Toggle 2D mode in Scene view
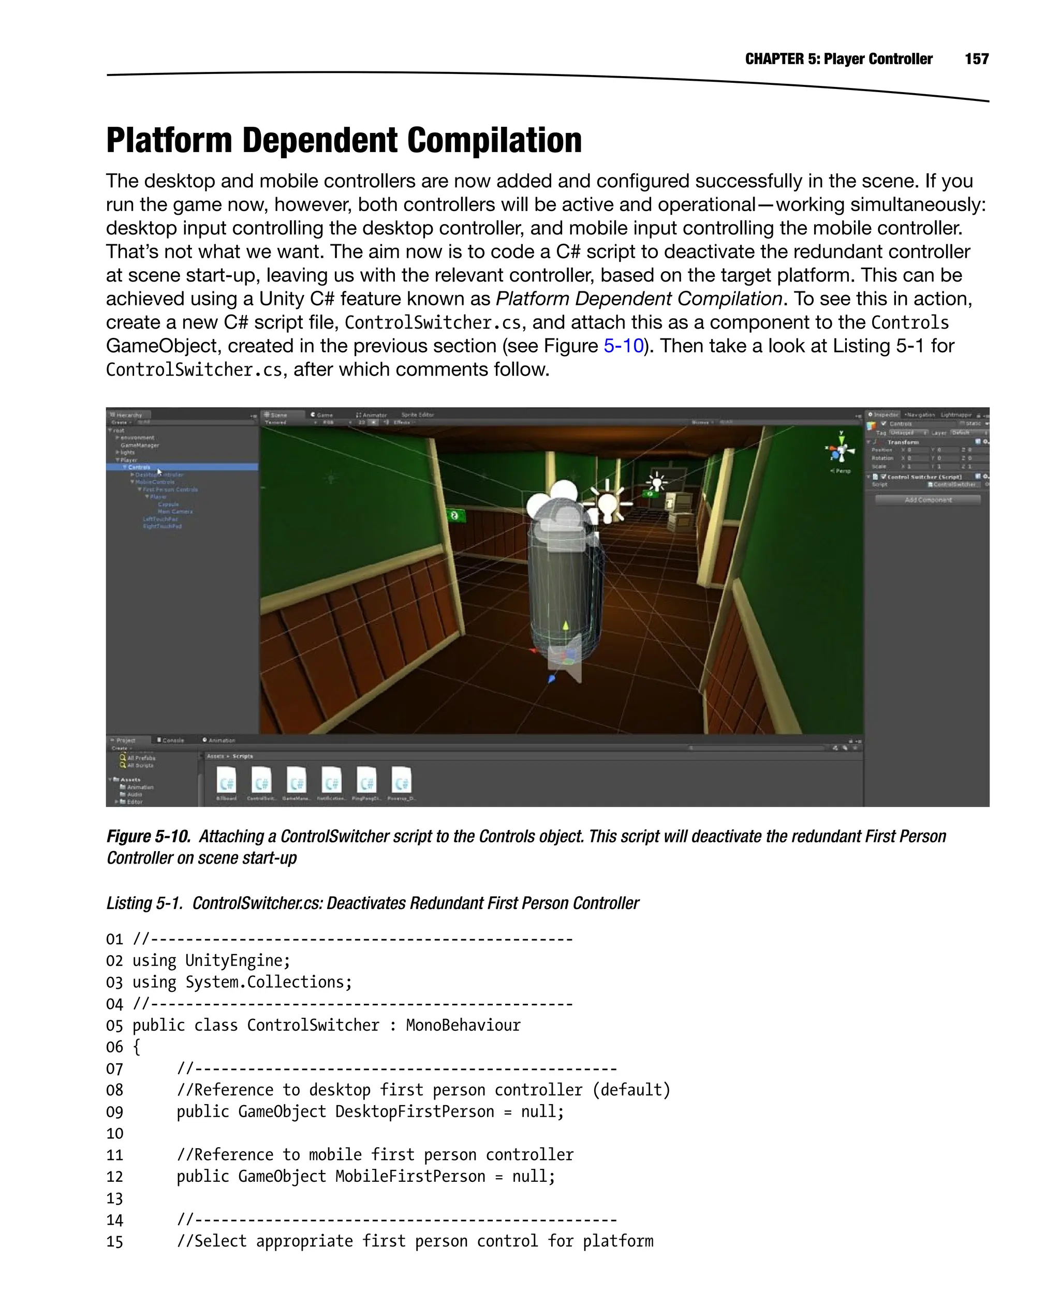The height and width of the screenshot is (1307, 1060). tap(361, 422)
